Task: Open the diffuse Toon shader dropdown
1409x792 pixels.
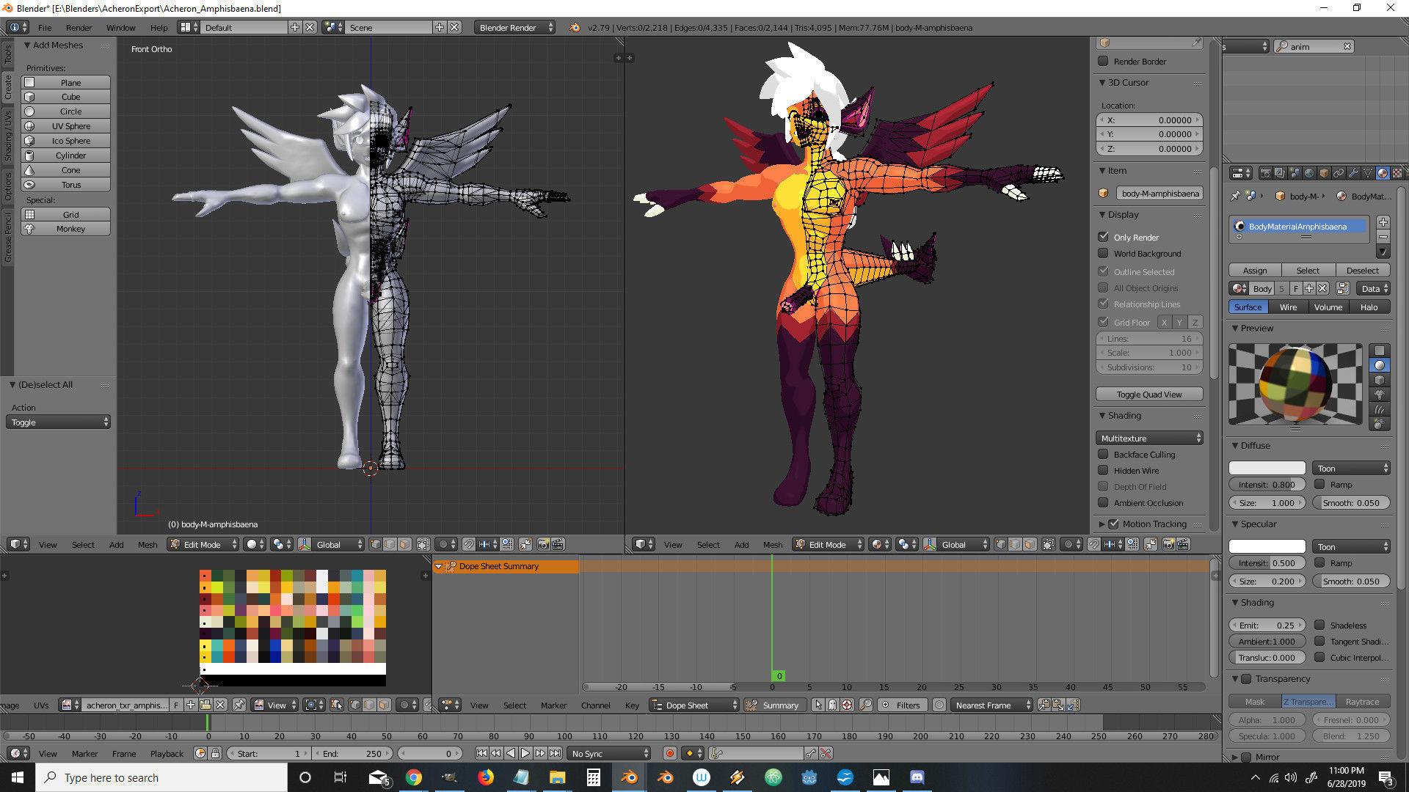Action: pyautogui.click(x=1351, y=468)
